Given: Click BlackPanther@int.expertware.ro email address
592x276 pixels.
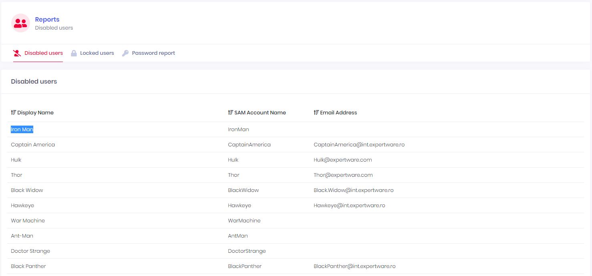Looking at the screenshot, I should (x=354, y=266).
